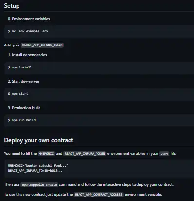
Task: Click the Setup heading
Action: [12, 6]
